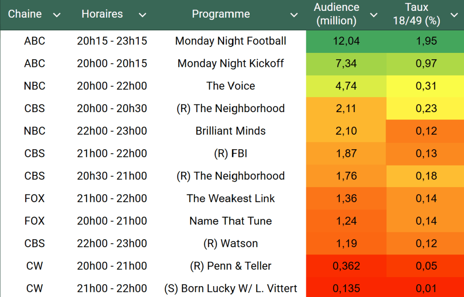
Task: Click the (R) Penn & Teller cell
Action: pyautogui.click(x=231, y=266)
